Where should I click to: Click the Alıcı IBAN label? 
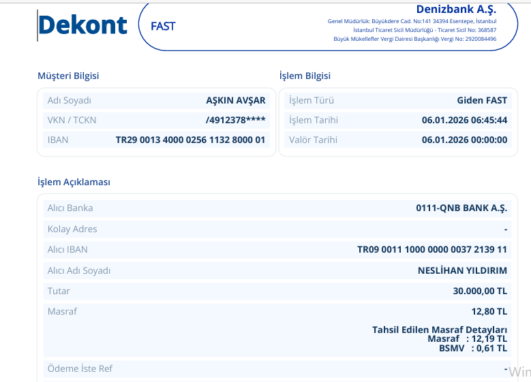tap(67, 249)
